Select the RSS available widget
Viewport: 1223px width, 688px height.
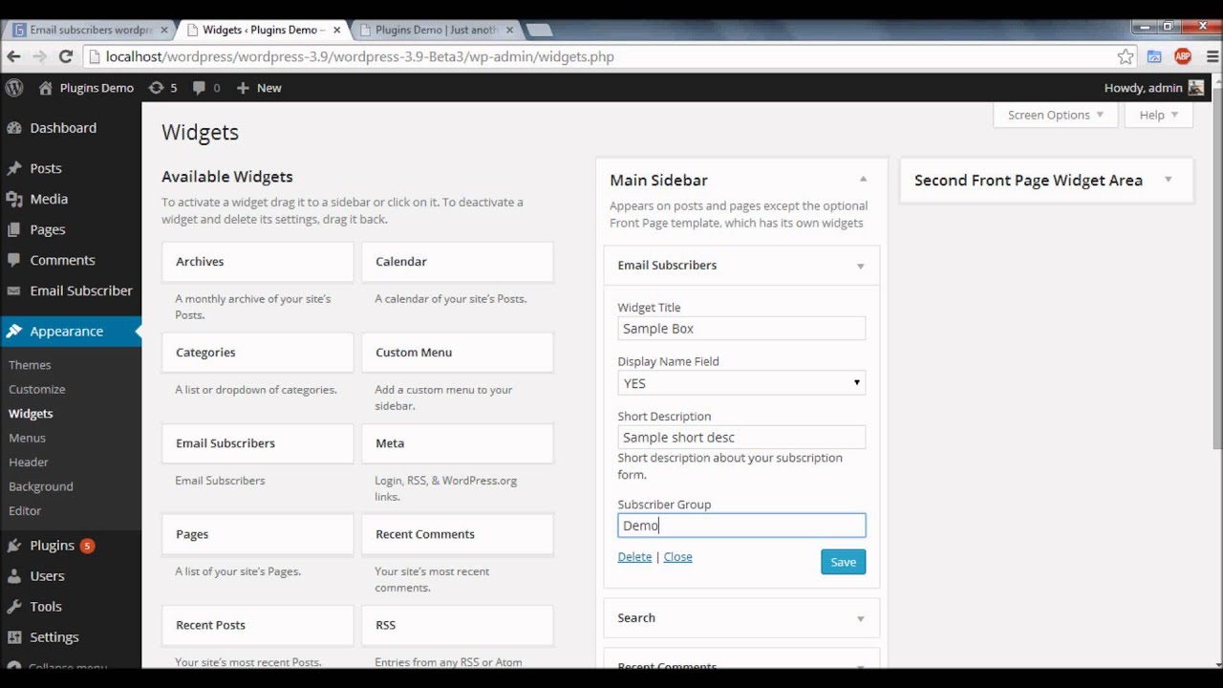click(x=458, y=625)
